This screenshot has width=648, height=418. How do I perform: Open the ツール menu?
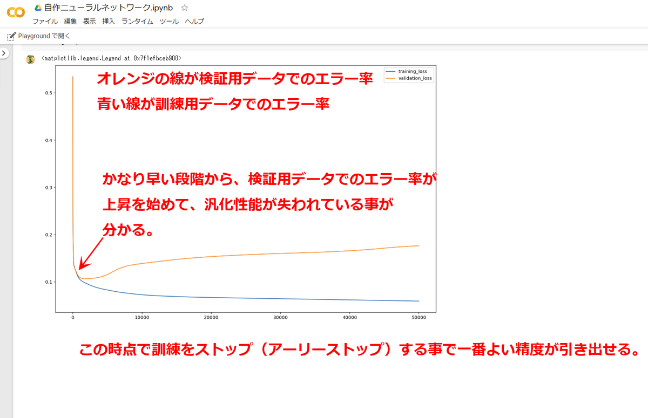click(169, 22)
